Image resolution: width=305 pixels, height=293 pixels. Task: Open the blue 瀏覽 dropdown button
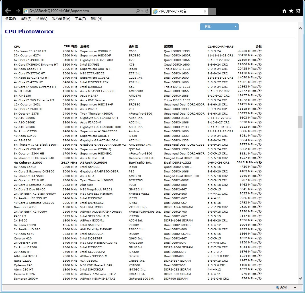219,27
